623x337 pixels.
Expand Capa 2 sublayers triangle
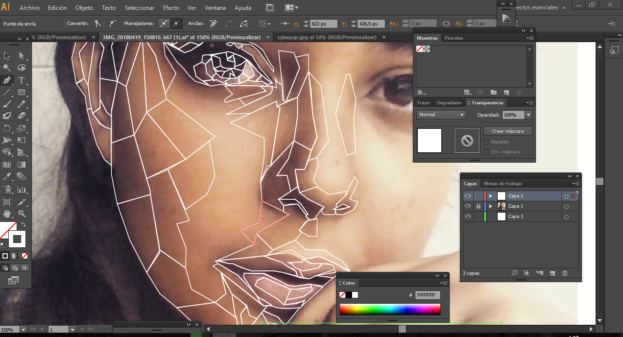coord(491,196)
